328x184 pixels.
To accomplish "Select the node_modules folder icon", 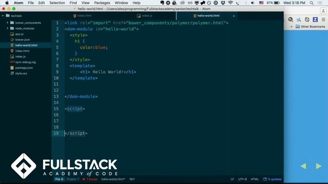I will pyautogui.click(x=12, y=28).
